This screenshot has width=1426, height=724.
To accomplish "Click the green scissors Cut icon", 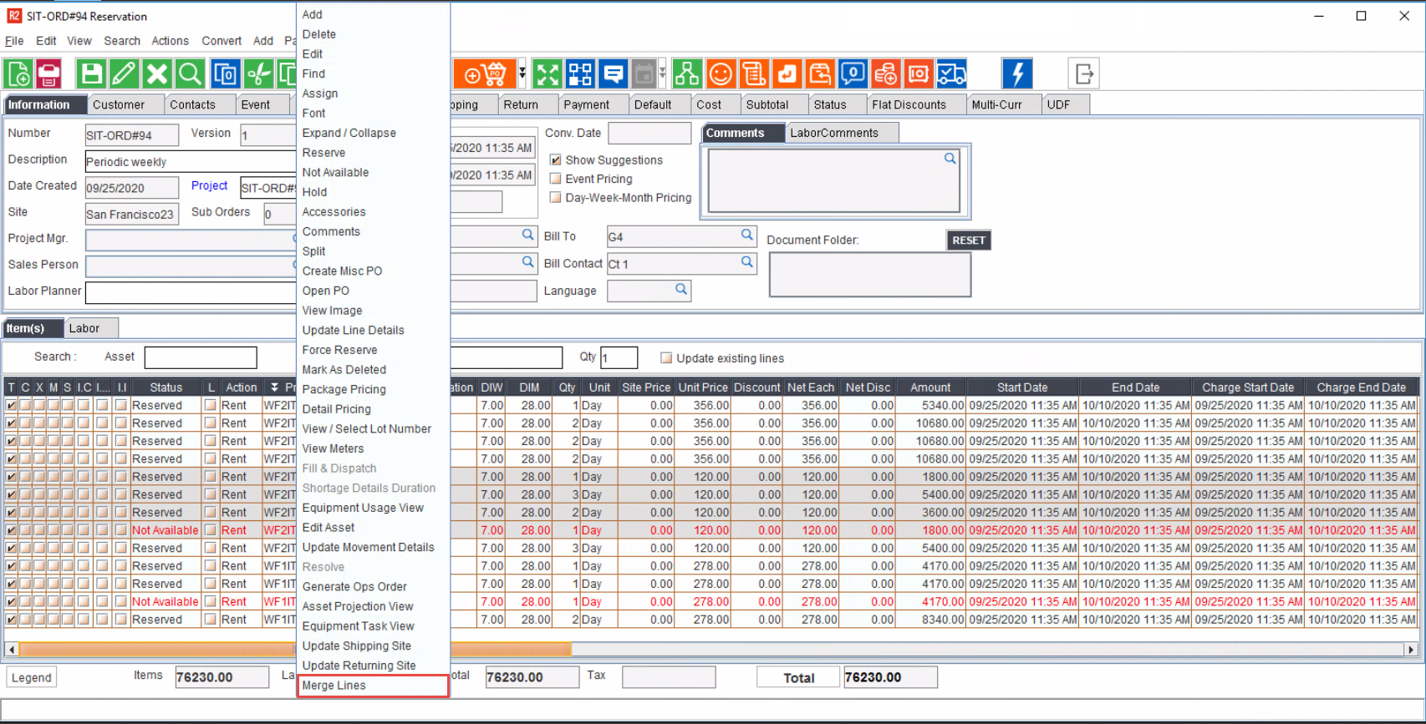I will [259, 74].
